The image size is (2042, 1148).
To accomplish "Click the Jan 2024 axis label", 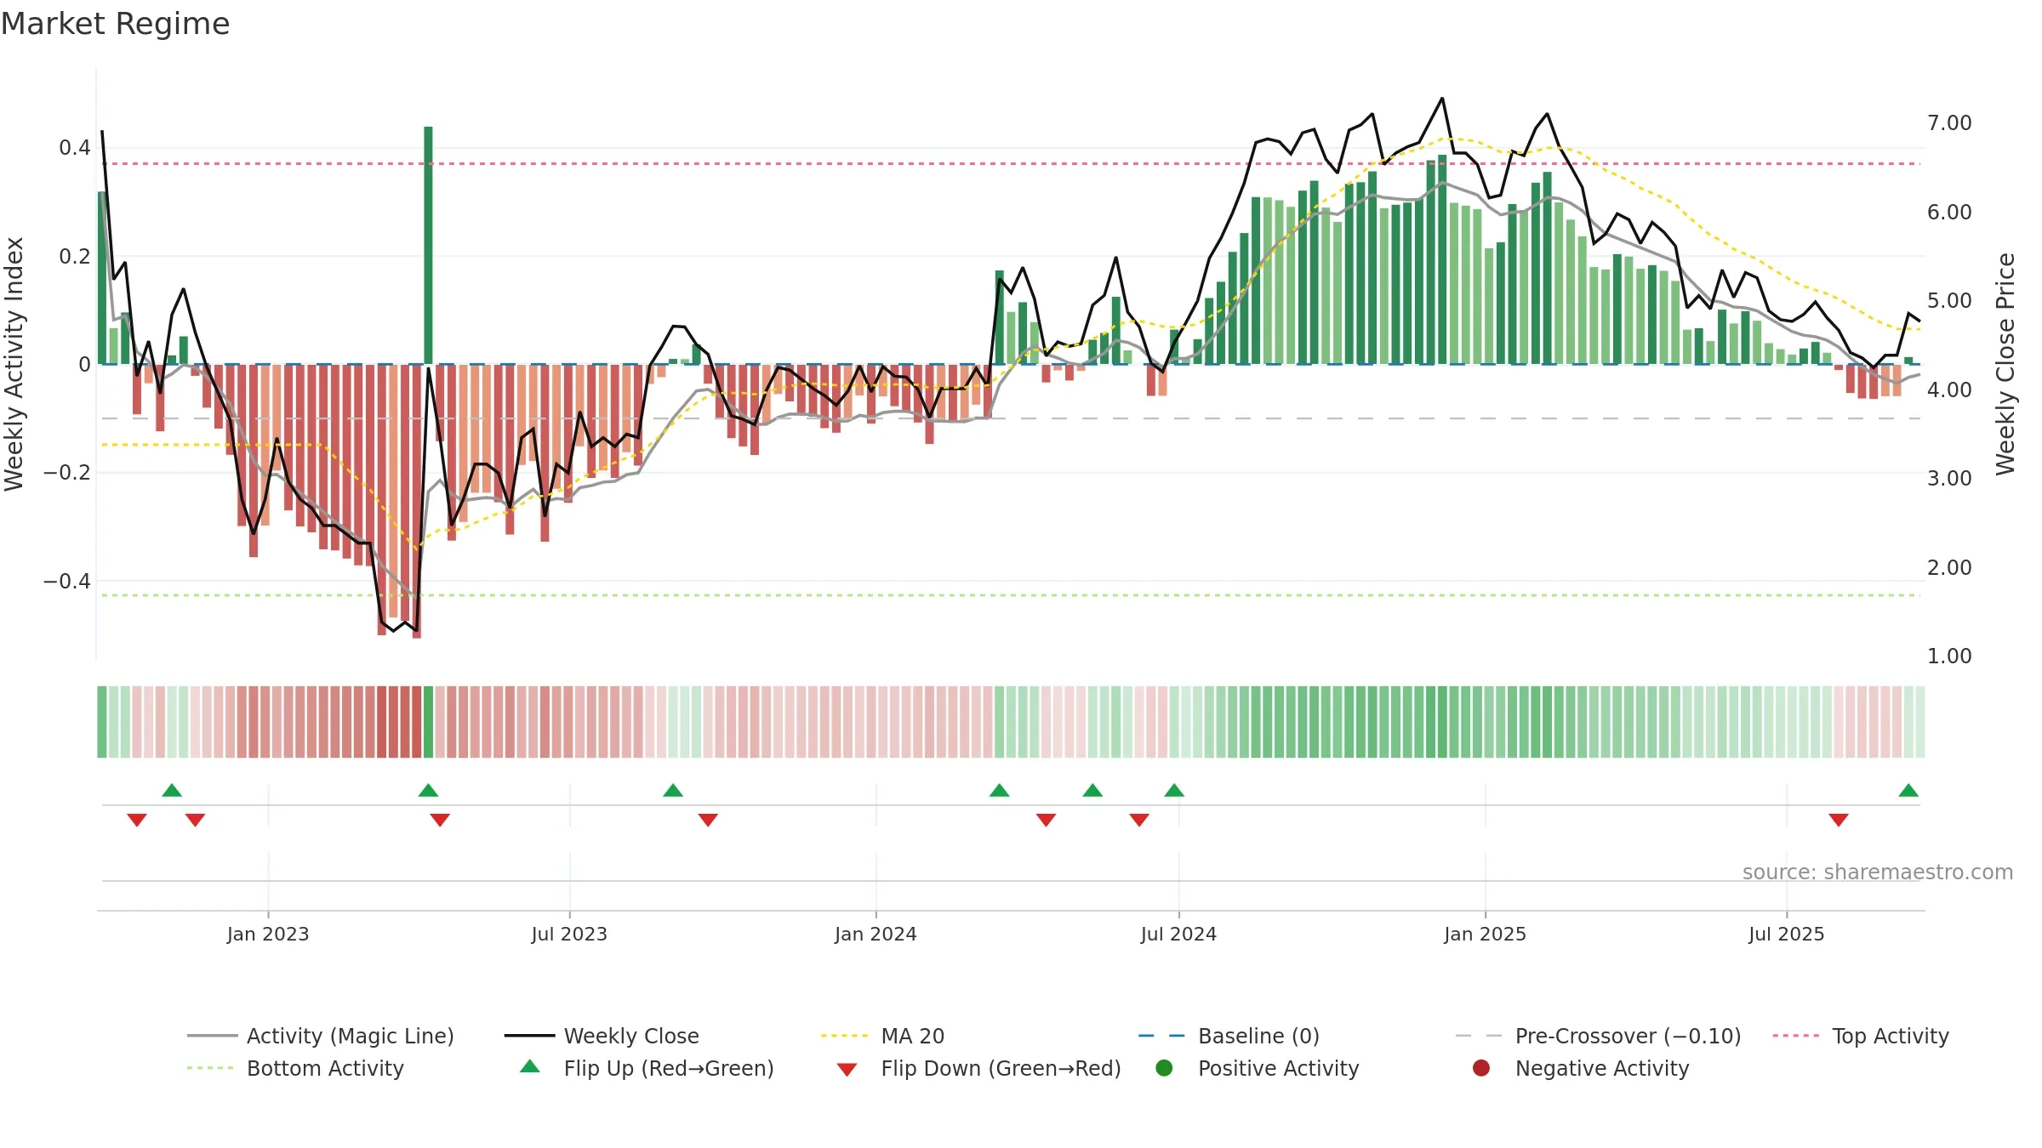I will [x=876, y=935].
